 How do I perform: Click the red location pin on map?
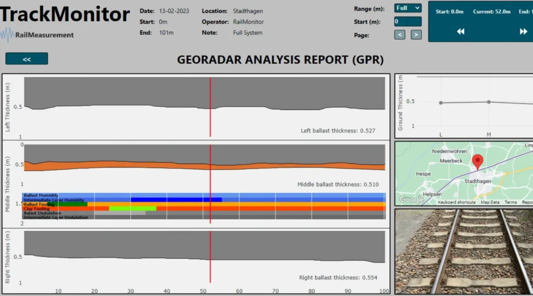click(x=477, y=161)
